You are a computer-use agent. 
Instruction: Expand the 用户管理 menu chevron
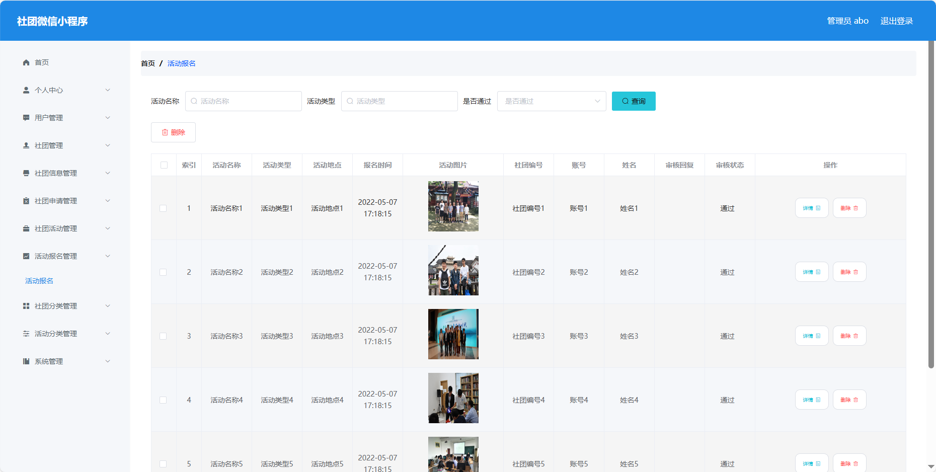(x=108, y=118)
